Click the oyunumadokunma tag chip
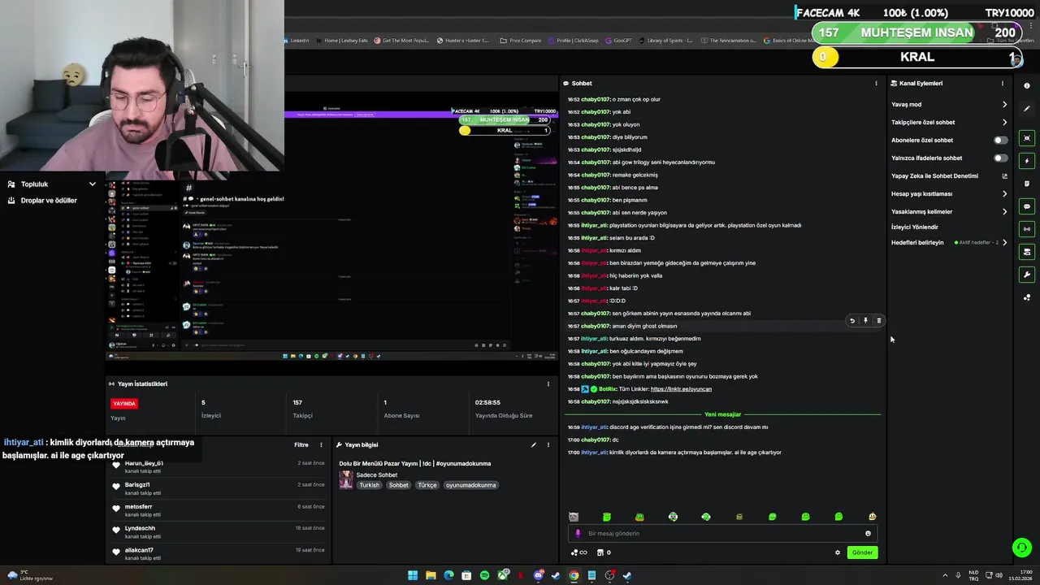Image resolution: width=1040 pixels, height=585 pixels. click(470, 485)
